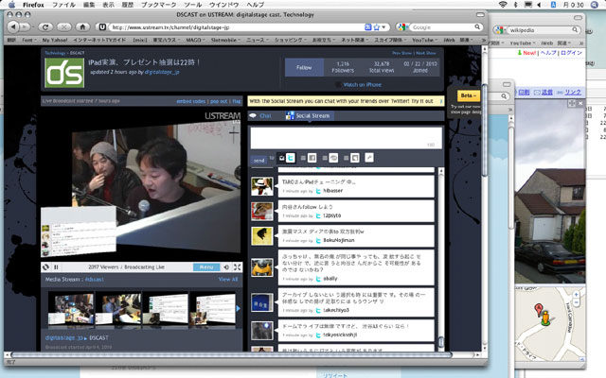Click the wrench settings icon in Social Stream
This screenshot has width=606, height=378.
(369, 158)
